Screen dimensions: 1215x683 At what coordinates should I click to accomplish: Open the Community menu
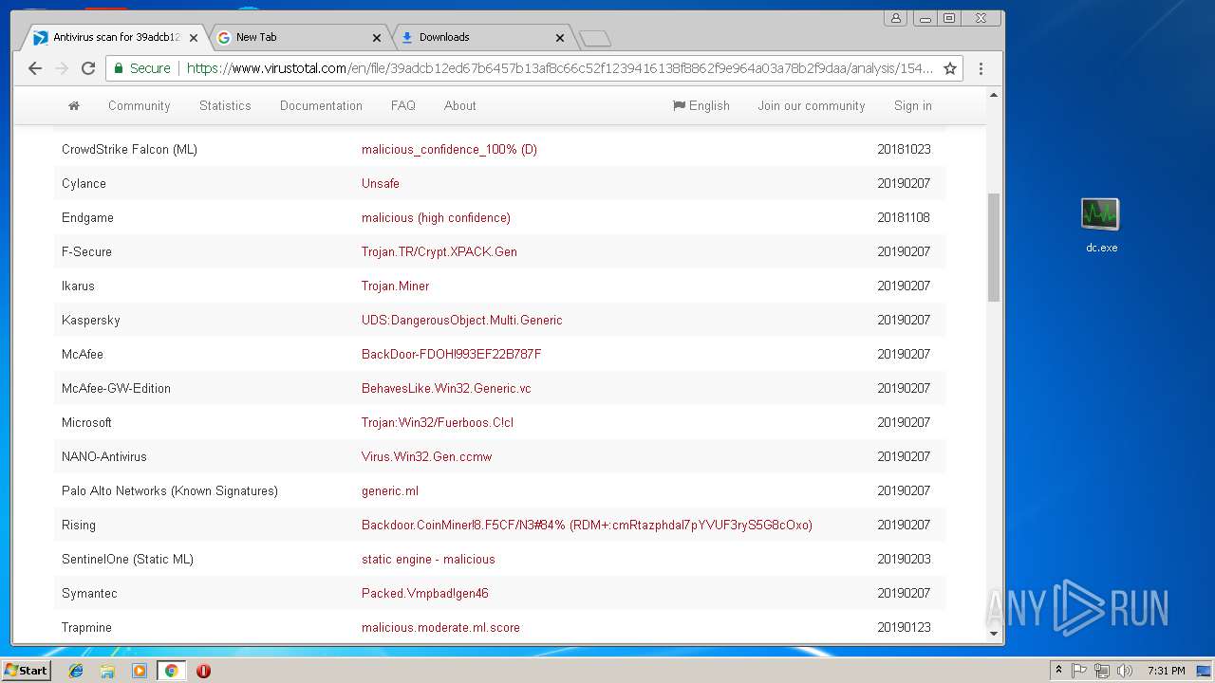coord(139,105)
